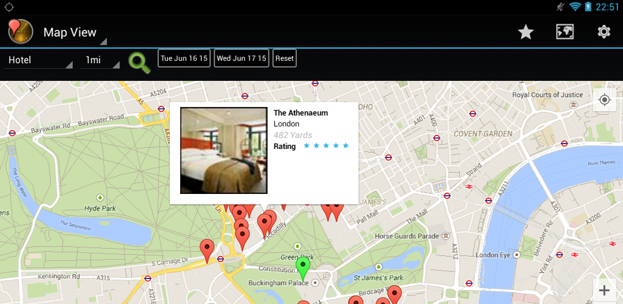
Task: Center map with my-location icon
Action: 604,100
